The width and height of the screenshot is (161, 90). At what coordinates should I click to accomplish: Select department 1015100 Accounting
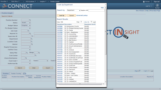(x=60, y=34)
